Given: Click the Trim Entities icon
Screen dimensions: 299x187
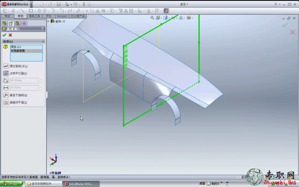Looking at the screenshot, I should click(x=104, y=11).
